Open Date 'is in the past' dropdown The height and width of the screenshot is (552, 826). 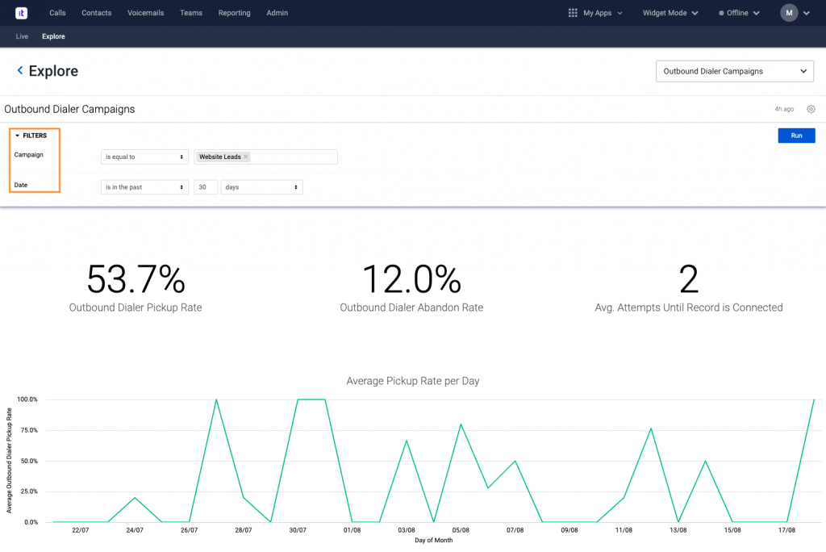coord(144,187)
